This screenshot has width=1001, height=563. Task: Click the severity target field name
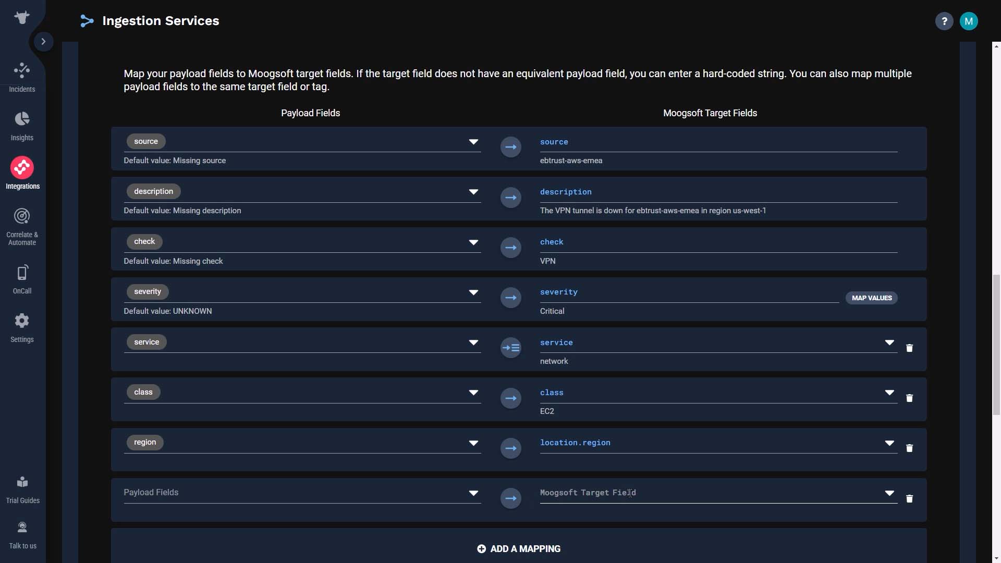[559, 292]
